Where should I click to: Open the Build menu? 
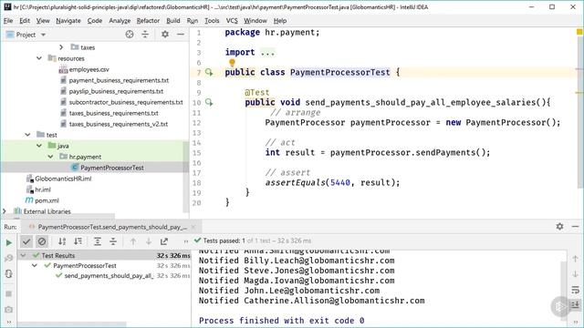tap(173, 21)
